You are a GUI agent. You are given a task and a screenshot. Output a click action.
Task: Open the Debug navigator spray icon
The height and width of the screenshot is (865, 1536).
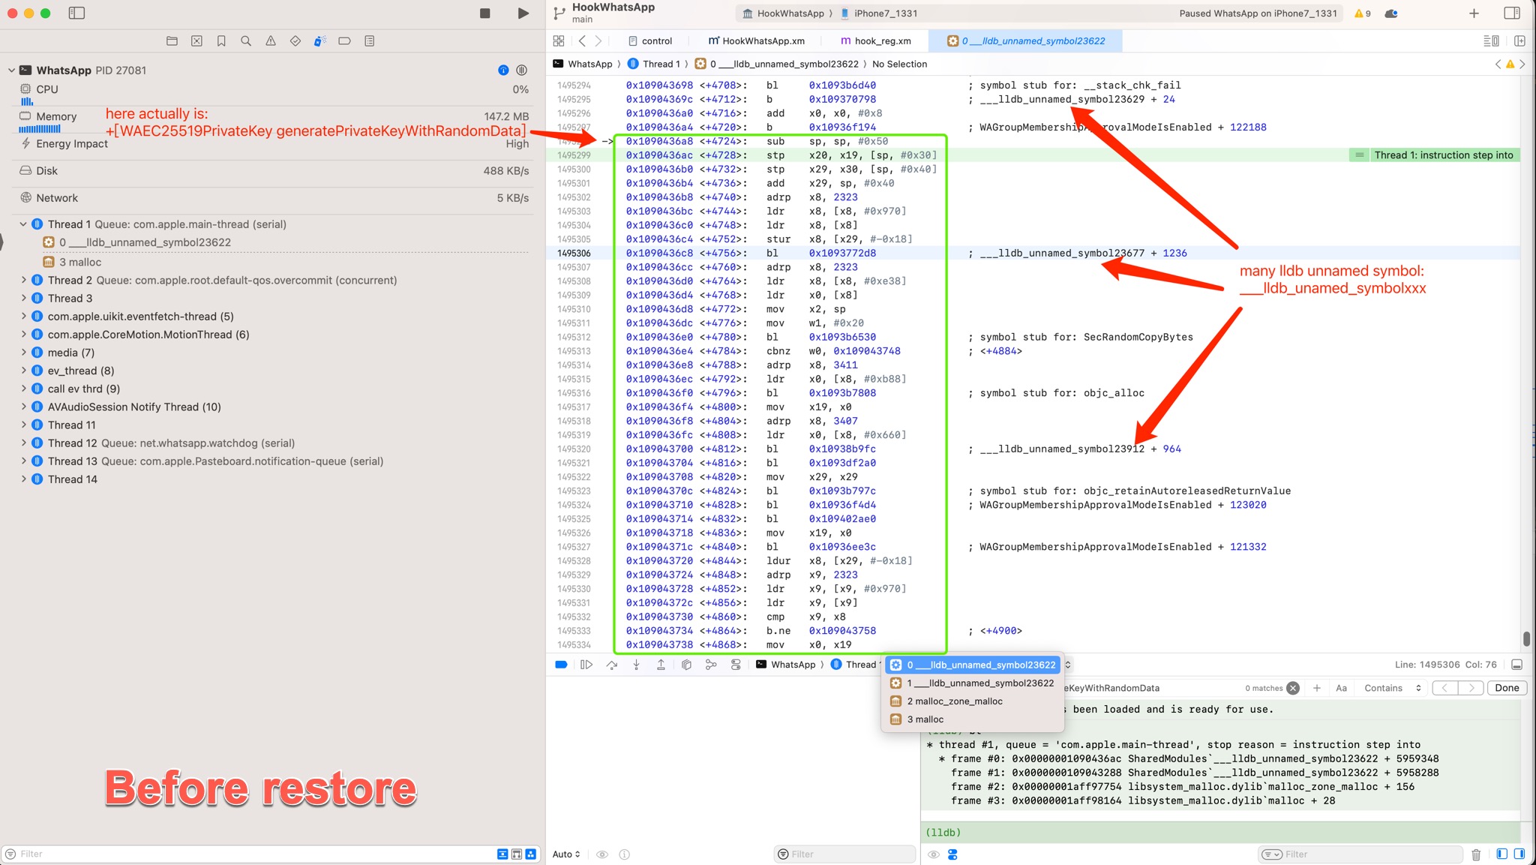[319, 41]
